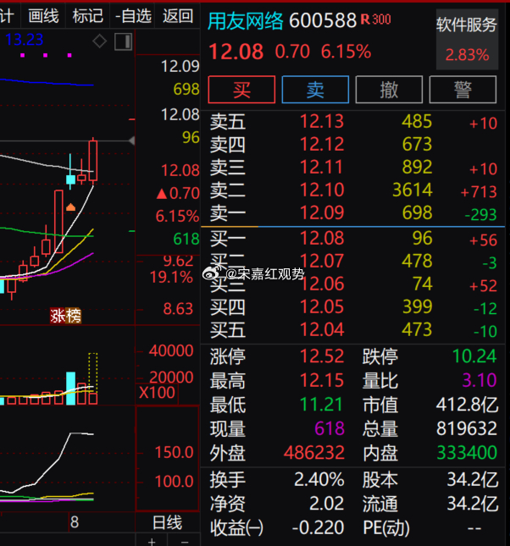Open the 软件服务 sector box

click(x=467, y=39)
